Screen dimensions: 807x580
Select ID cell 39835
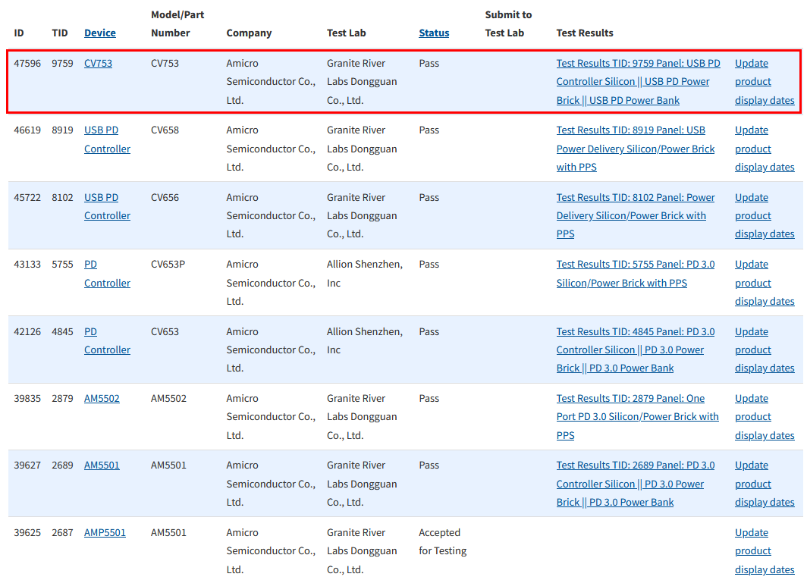pyautogui.click(x=27, y=398)
